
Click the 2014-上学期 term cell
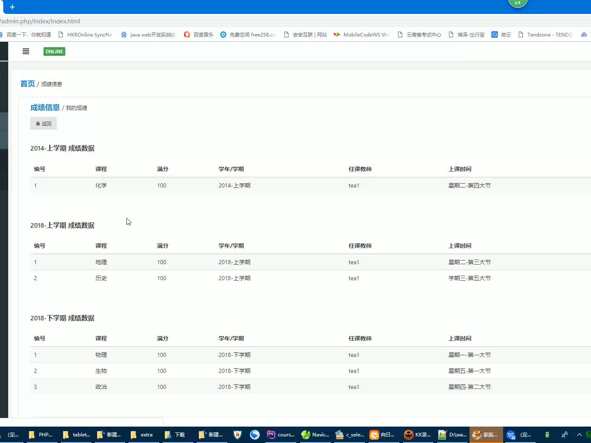[234, 185]
